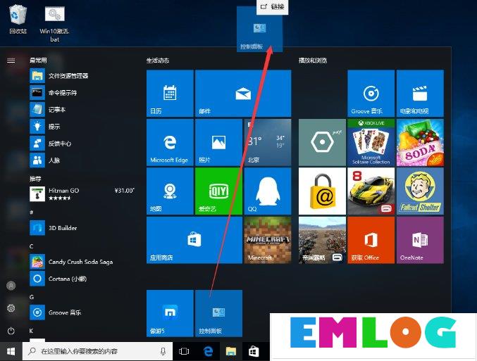Viewport: 477px width, 361px height.
Task: Open File Explorer from the taskbar
Action: [231, 352]
